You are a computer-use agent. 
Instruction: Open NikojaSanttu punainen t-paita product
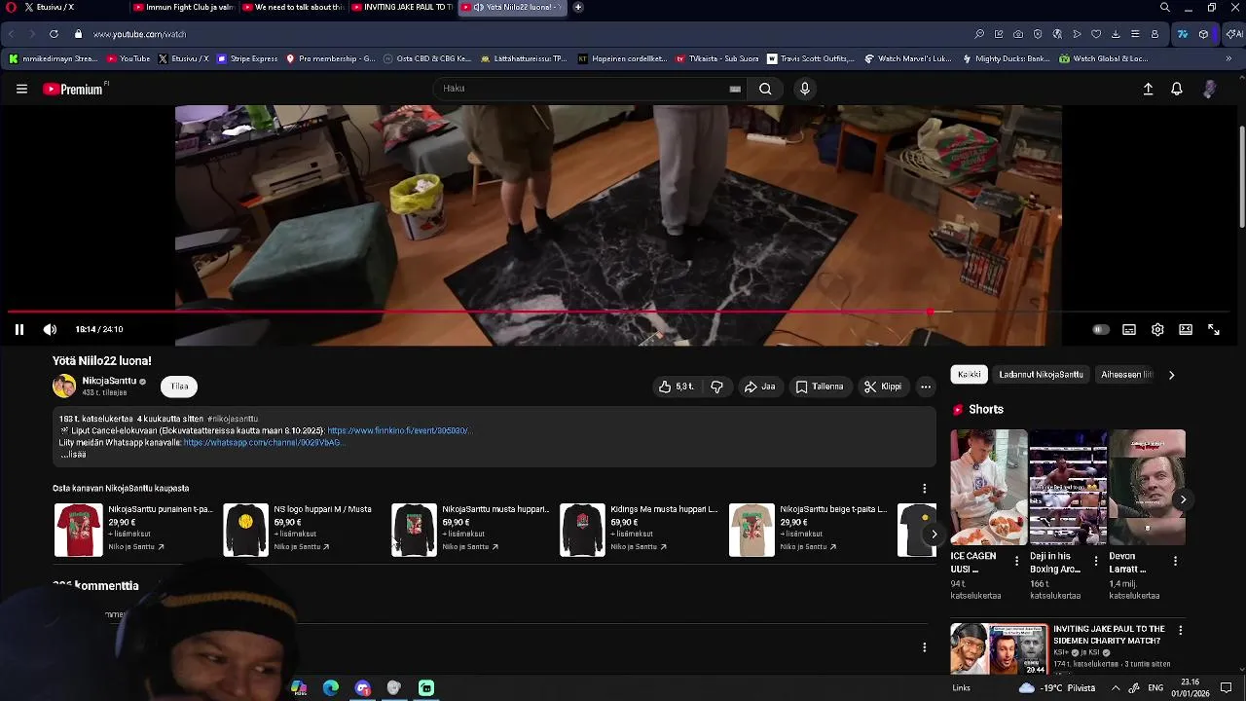tap(133, 529)
